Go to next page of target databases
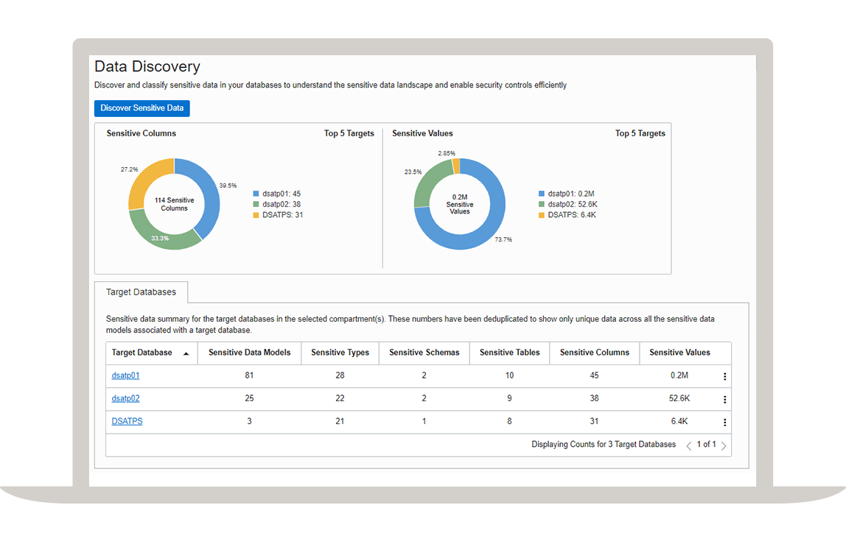Viewport: 846px width, 533px height. point(723,445)
